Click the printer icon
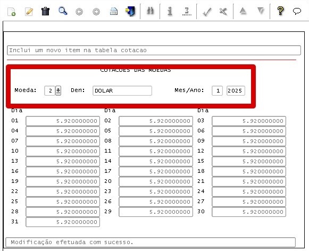Screen dimensions: 309x251 coord(113,11)
